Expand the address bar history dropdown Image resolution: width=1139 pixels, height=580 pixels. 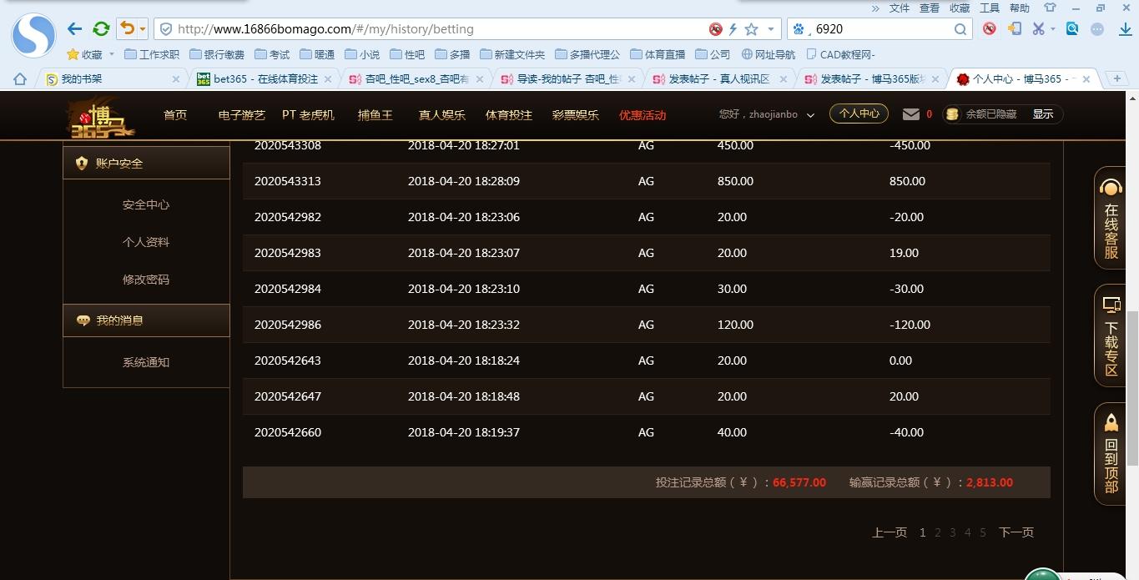[770, 29]
